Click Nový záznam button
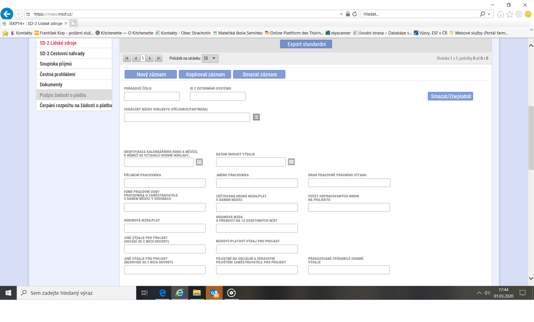Screen dimensions: 534x322 click(x=151, y=74)
